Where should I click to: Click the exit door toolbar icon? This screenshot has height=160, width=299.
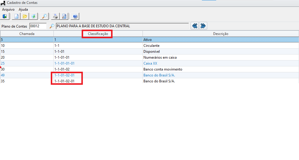click(x=5, y=16)
